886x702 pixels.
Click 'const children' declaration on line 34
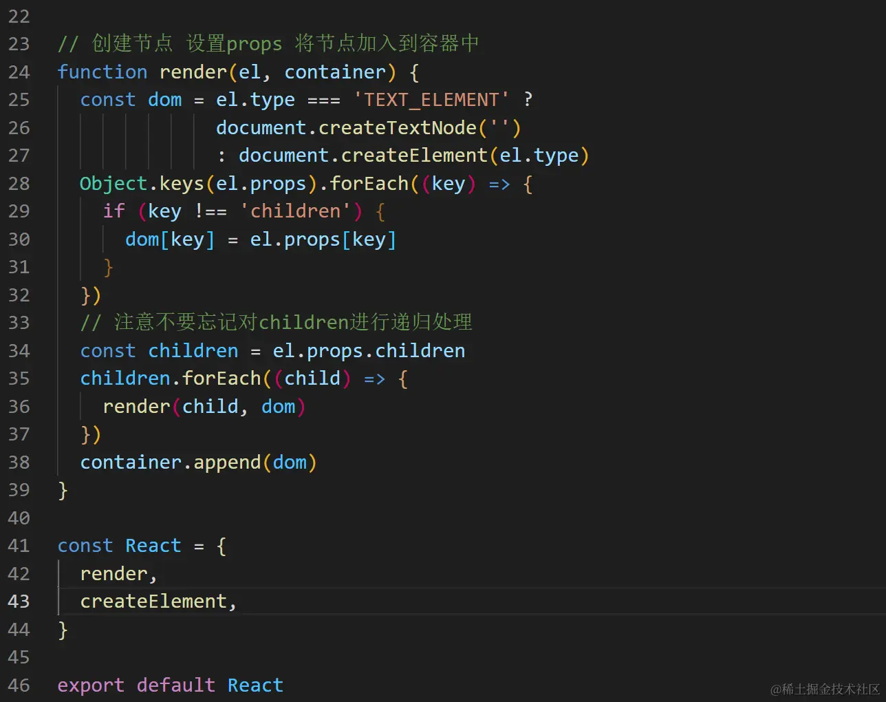159,351
